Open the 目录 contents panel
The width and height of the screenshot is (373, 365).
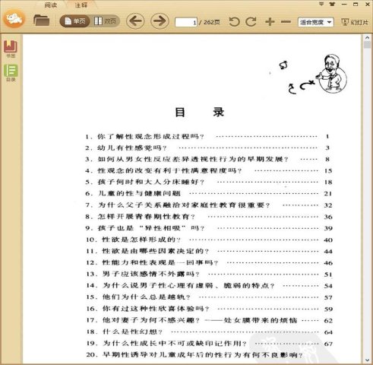point(11,73)
